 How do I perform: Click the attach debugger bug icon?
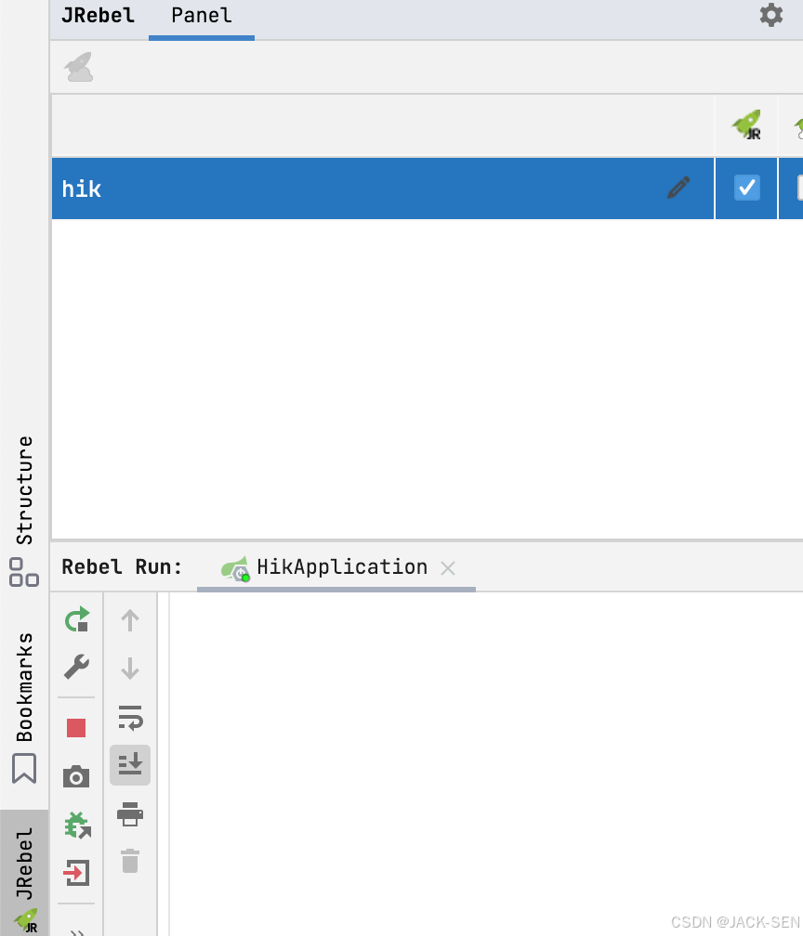[78, 825]
